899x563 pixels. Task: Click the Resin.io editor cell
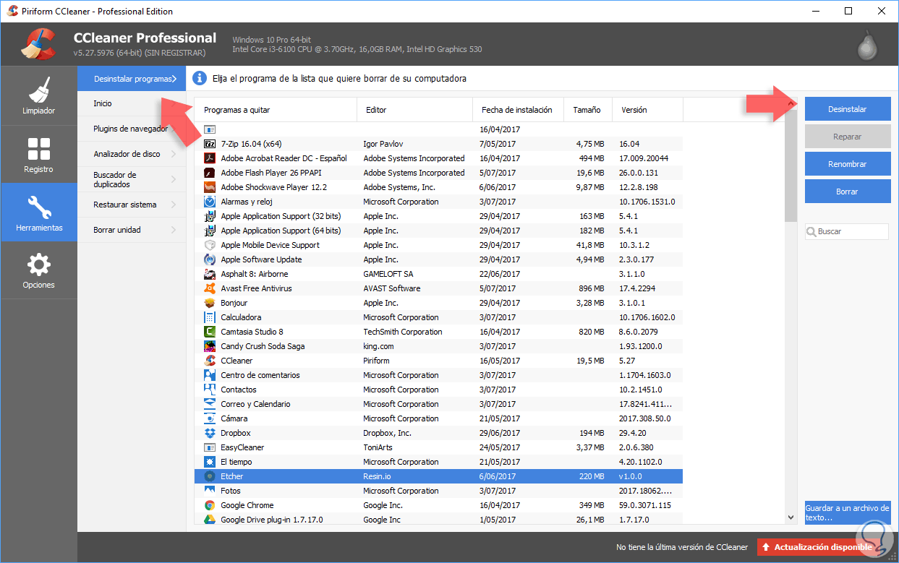coord(376,476)
